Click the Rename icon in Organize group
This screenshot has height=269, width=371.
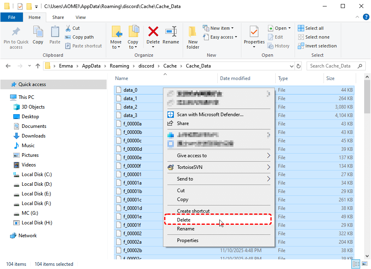[171, 32]
